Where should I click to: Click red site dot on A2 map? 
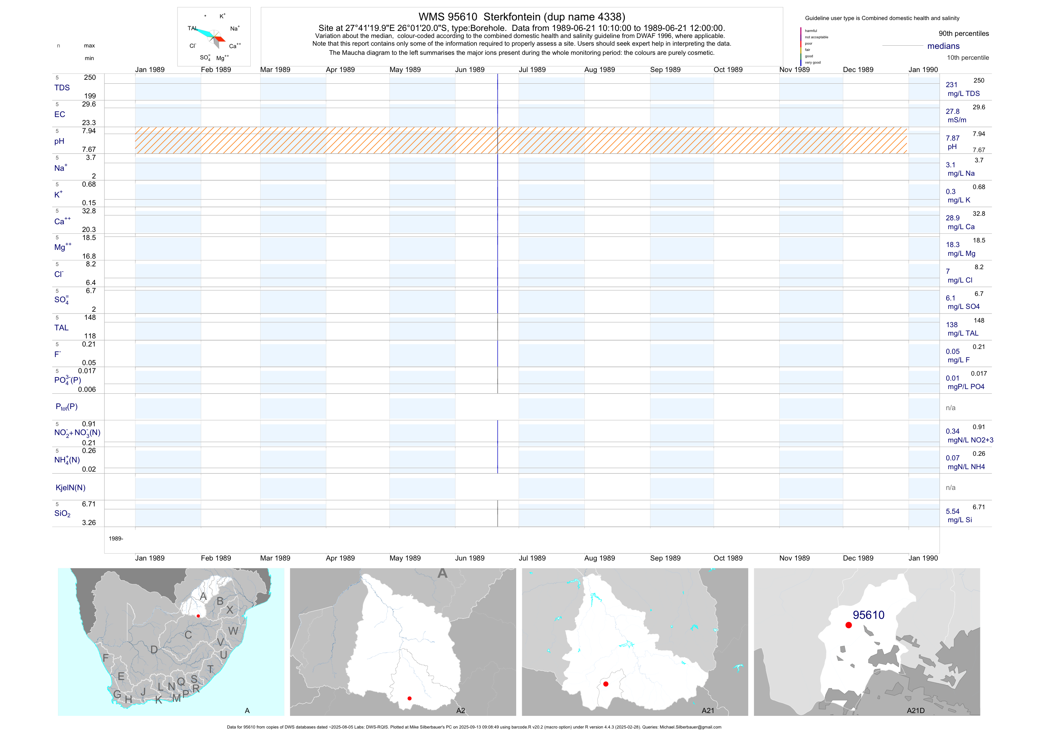410,699
